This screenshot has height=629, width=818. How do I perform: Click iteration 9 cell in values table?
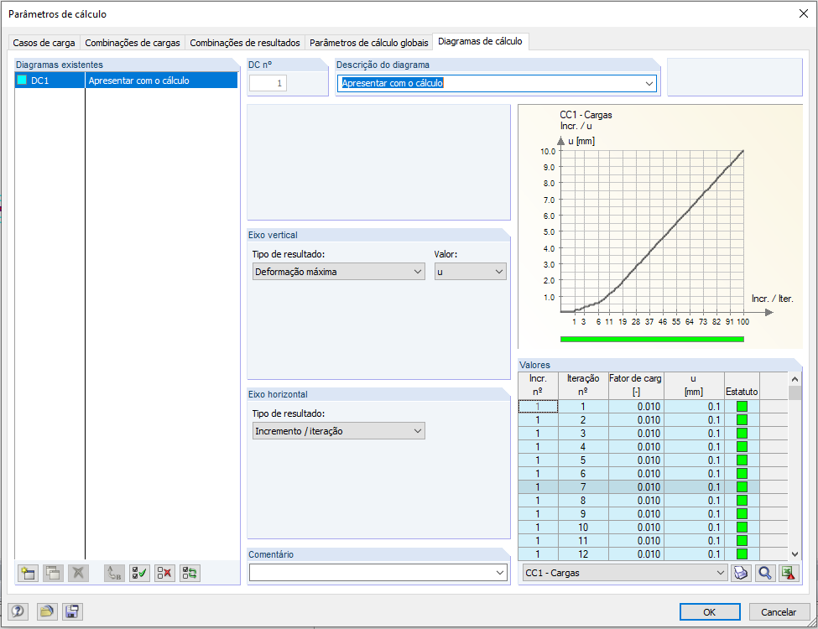[583, 514]
